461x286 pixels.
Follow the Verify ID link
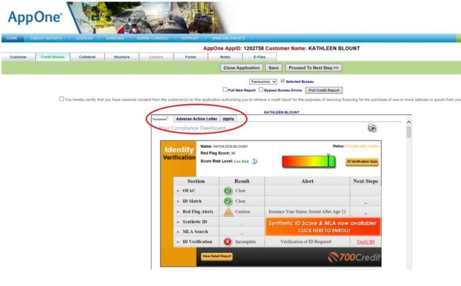click(365, 242)
